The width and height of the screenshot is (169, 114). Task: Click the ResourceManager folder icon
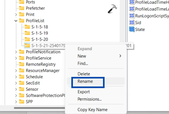(x=22, y=70)
